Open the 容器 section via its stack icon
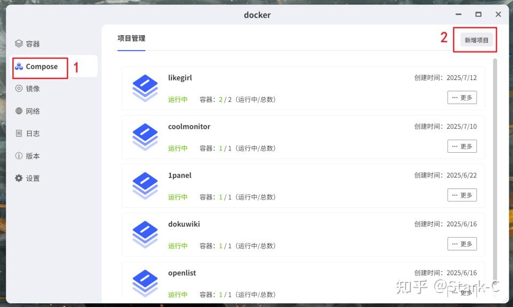 pos(19,43)
